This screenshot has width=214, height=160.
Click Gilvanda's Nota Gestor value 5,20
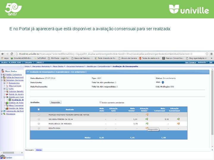point(135,119)
